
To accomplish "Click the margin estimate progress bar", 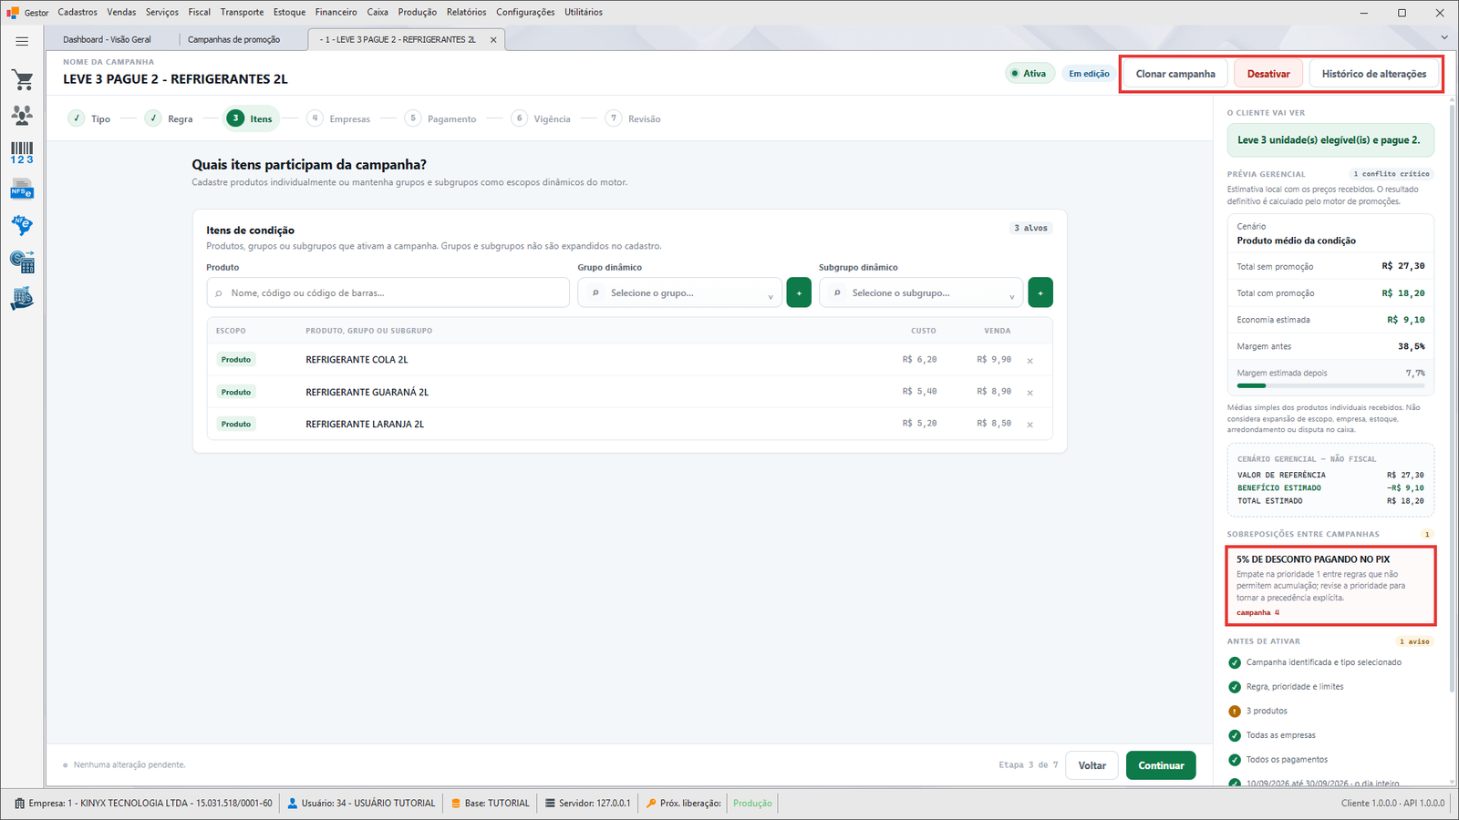I will (1330, 385).
